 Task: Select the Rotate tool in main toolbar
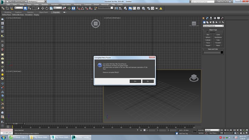coord(46,8)
